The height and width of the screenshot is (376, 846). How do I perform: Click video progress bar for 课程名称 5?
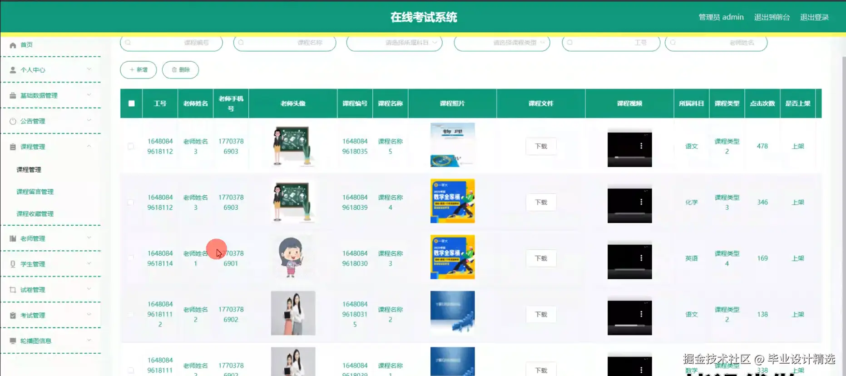(x=629, y=157)
